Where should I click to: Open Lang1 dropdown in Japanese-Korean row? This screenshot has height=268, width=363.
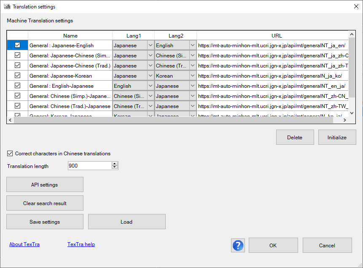coord(151,76)
